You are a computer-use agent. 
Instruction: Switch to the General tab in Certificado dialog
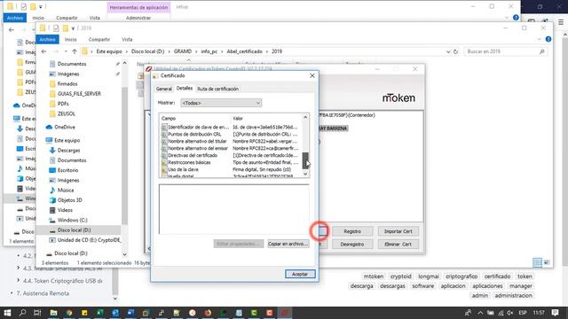[163, 89]
